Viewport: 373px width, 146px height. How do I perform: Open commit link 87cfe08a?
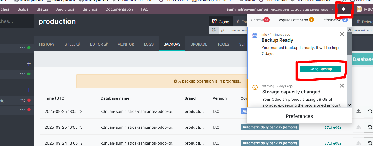333,127
